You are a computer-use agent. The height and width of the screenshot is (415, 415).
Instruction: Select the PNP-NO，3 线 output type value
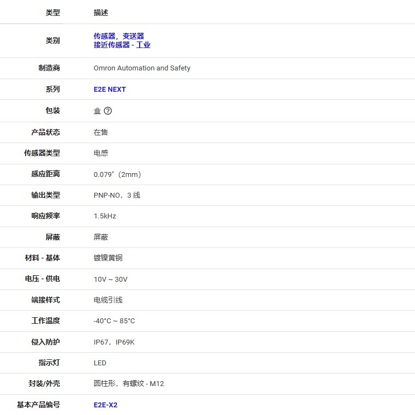pyautogui.click(x=117, y=195)
